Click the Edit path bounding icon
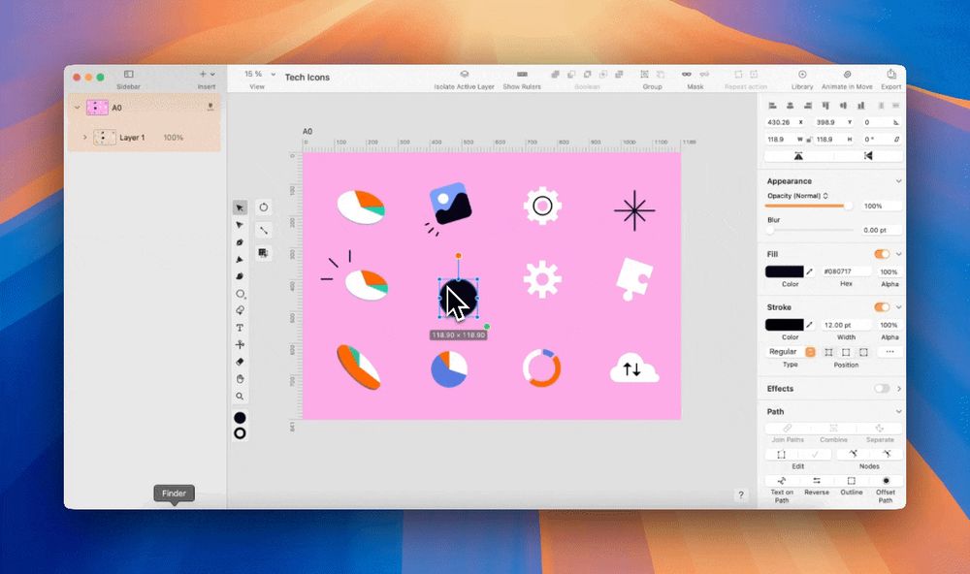This screenshot has width=970, height=574. pos(781,455)
